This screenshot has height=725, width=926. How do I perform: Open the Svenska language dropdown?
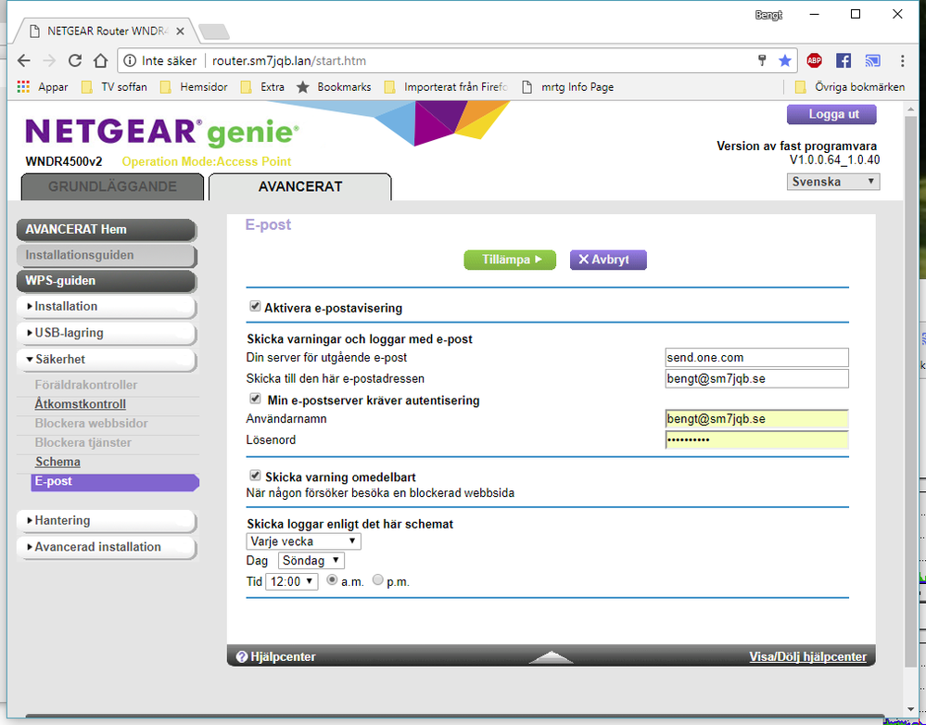pos(832,182)
